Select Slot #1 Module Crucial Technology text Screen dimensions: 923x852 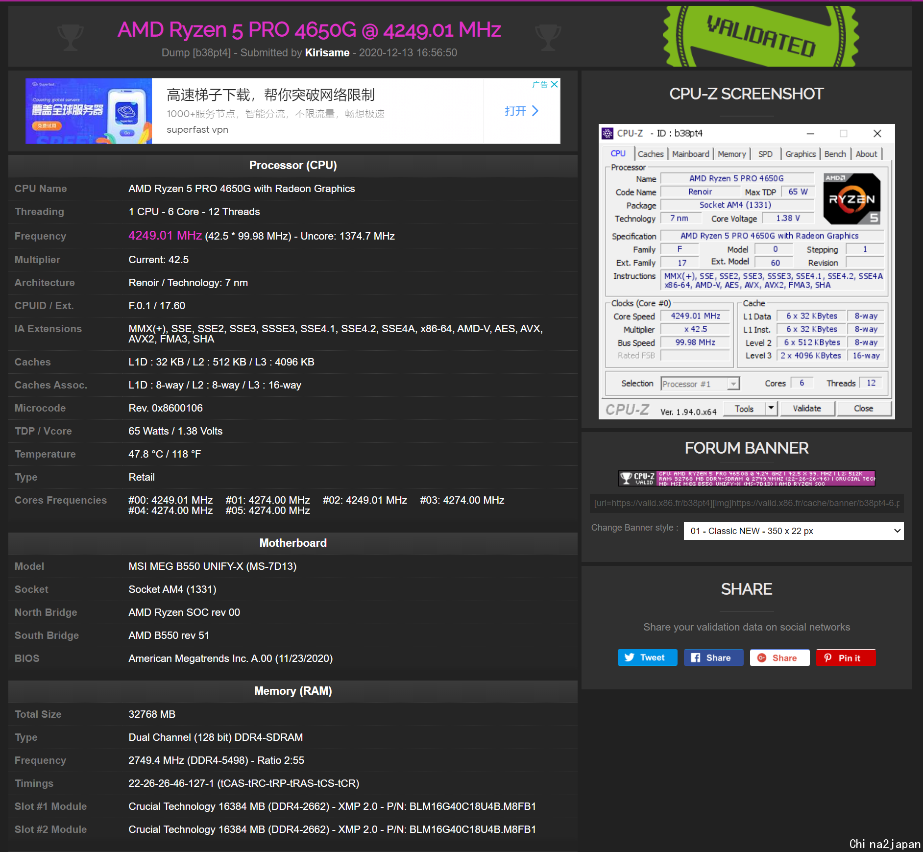point(332,806)
